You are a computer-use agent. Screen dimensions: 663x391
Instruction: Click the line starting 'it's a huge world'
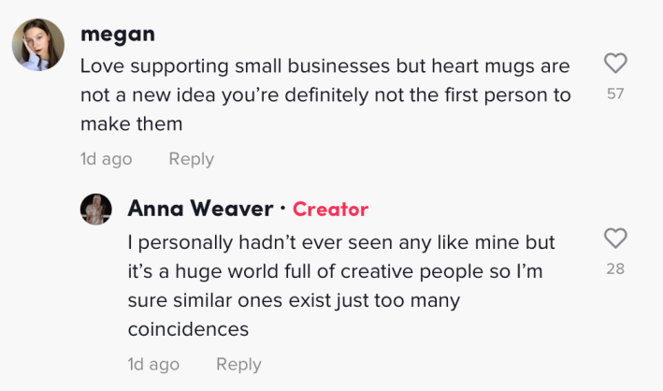click(x=337, y=271)
